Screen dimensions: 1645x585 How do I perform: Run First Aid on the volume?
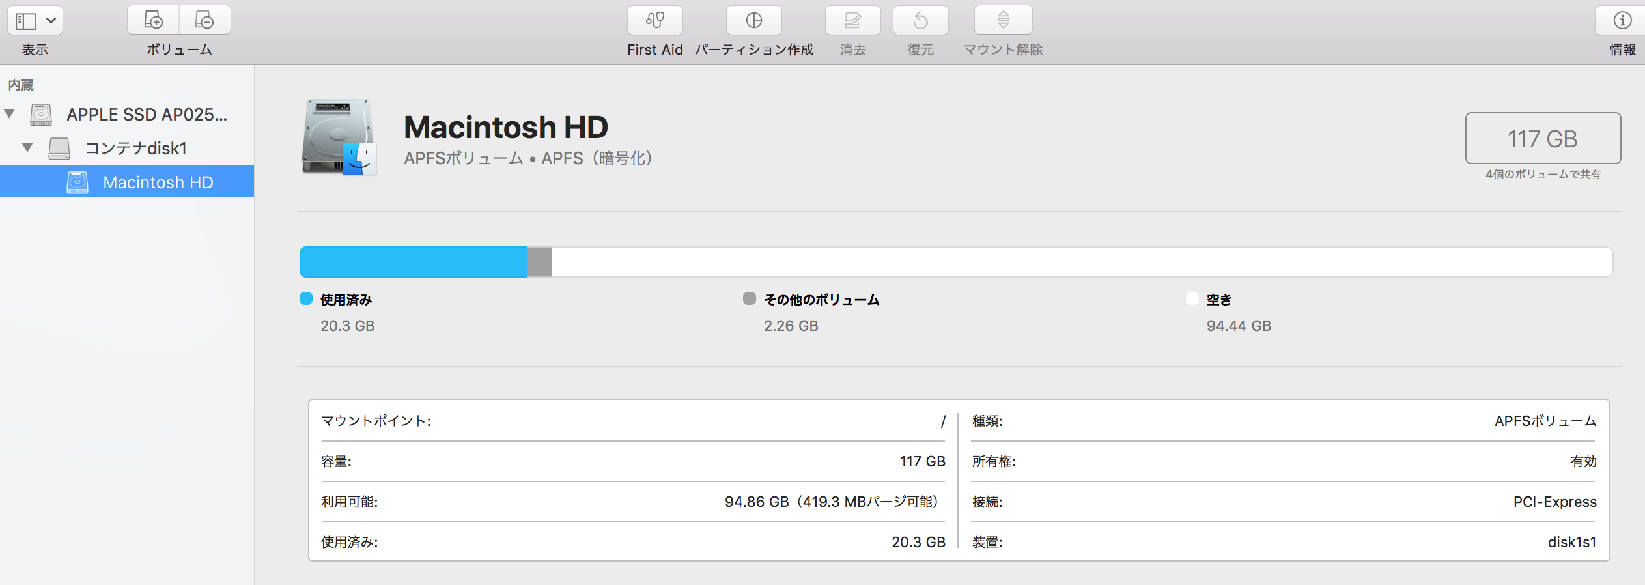[x=654, y=20]
